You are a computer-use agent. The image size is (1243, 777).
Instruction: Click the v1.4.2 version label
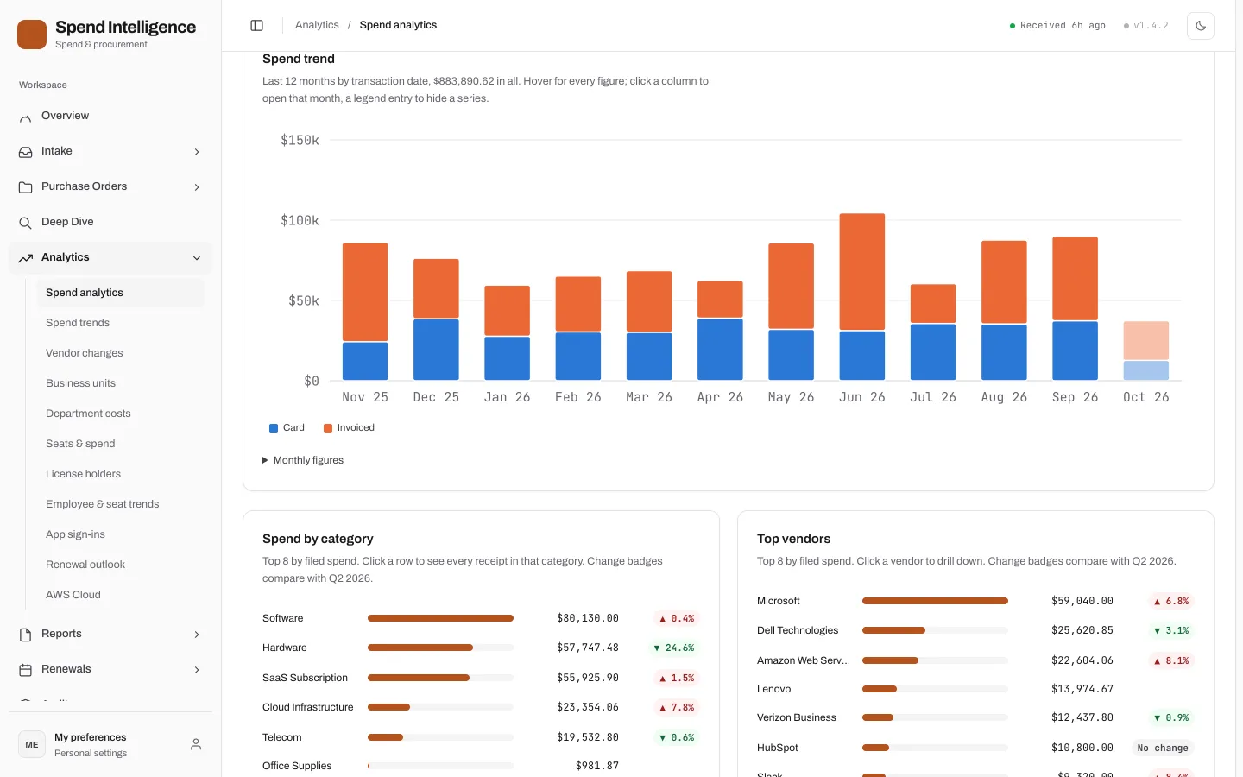tap(1146, 26)
